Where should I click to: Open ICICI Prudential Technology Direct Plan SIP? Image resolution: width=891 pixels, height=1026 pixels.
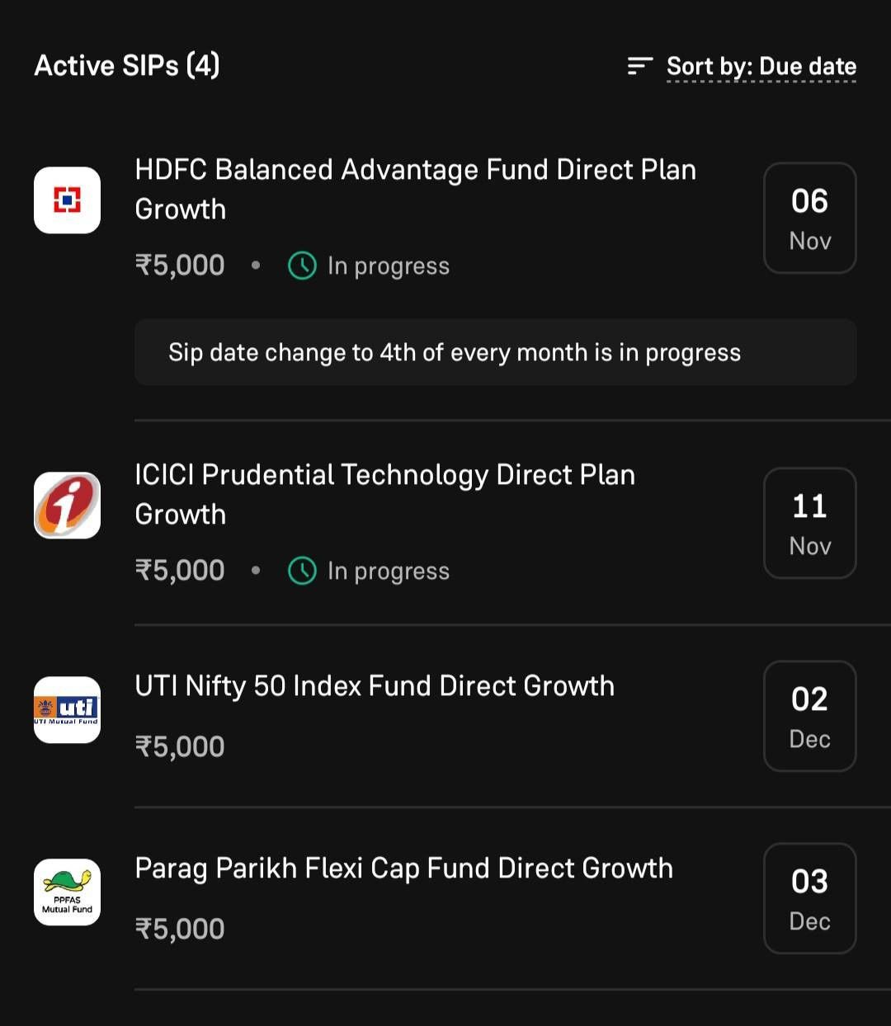[385, 495]
